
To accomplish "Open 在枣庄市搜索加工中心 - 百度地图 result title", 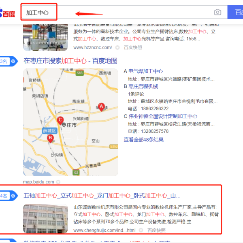I will [70, 61].
